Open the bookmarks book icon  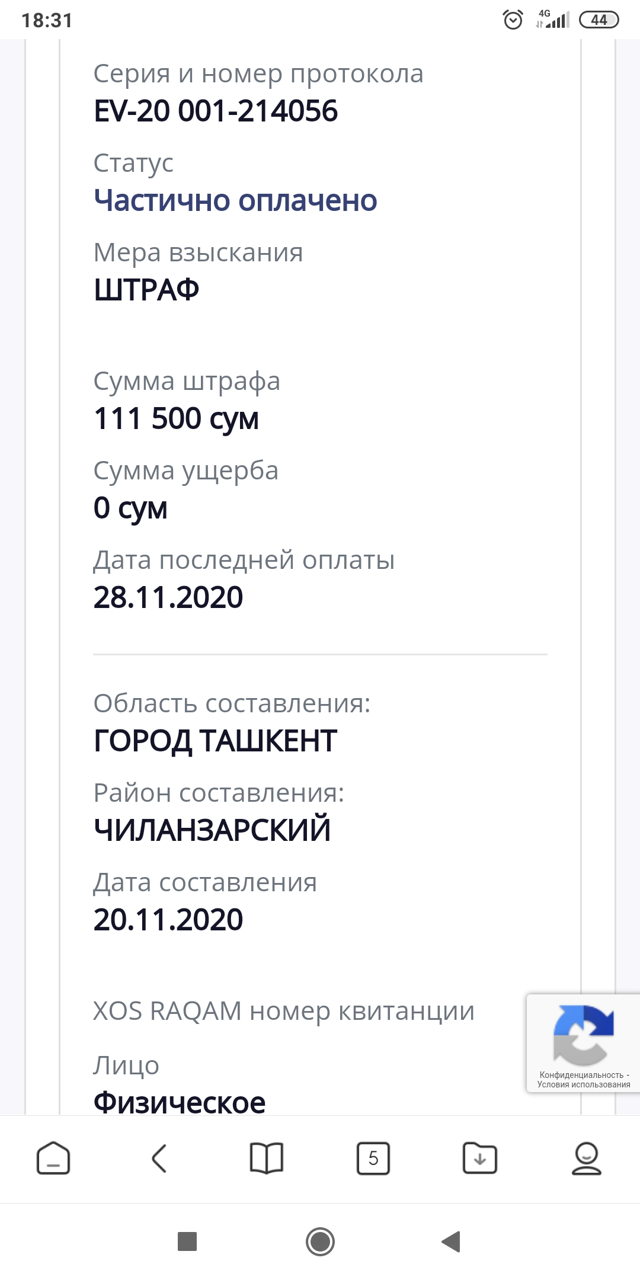coord(267,1158)
